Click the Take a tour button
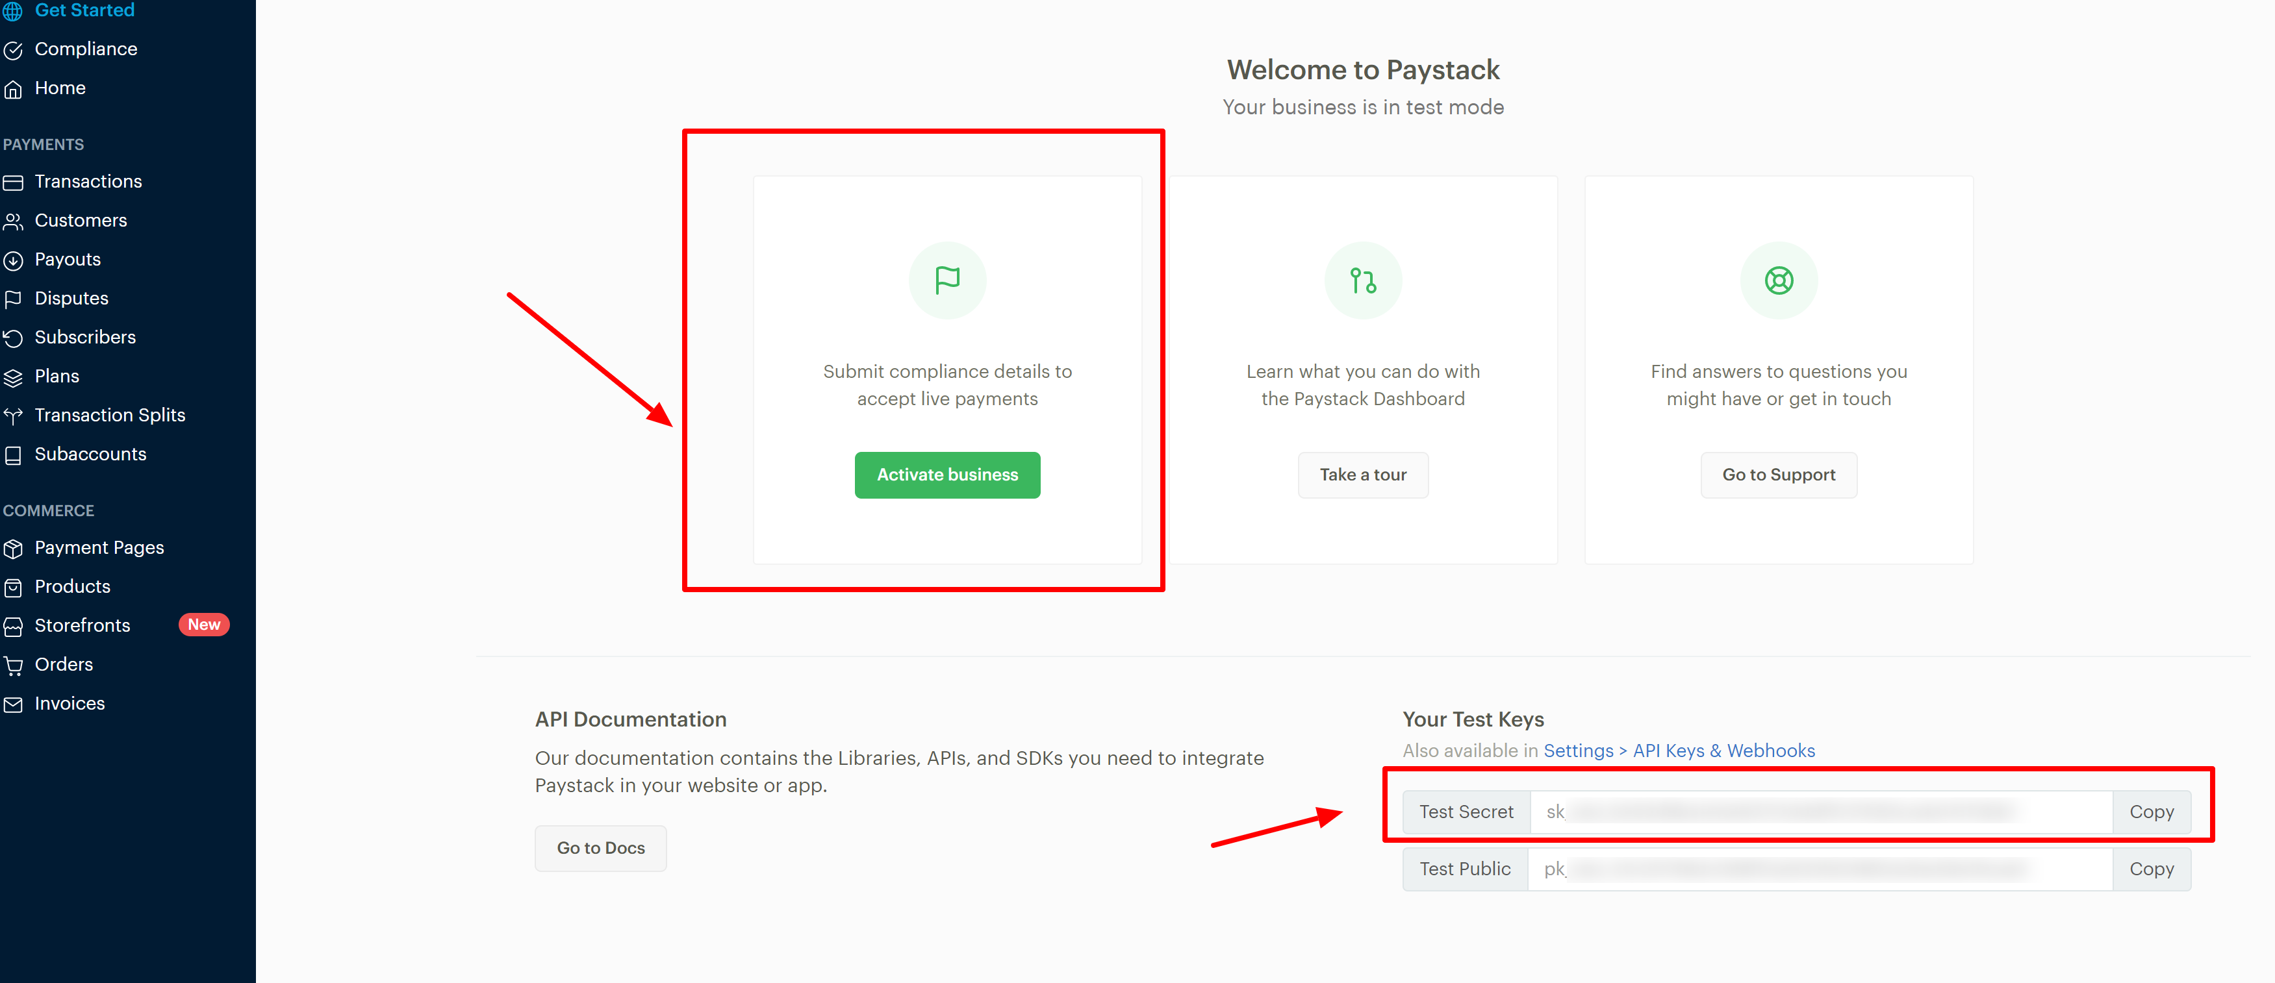The height and width of the screenshot is (983, 2275). pos(1363,475)
